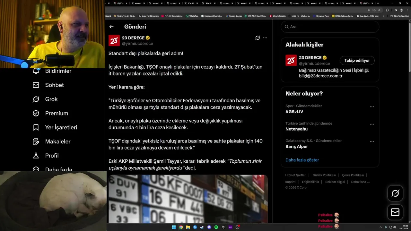Open Yer İşaretleri in the sidebar
The image size is (411, 231).
pyautogui.click(x=55, y=127)
